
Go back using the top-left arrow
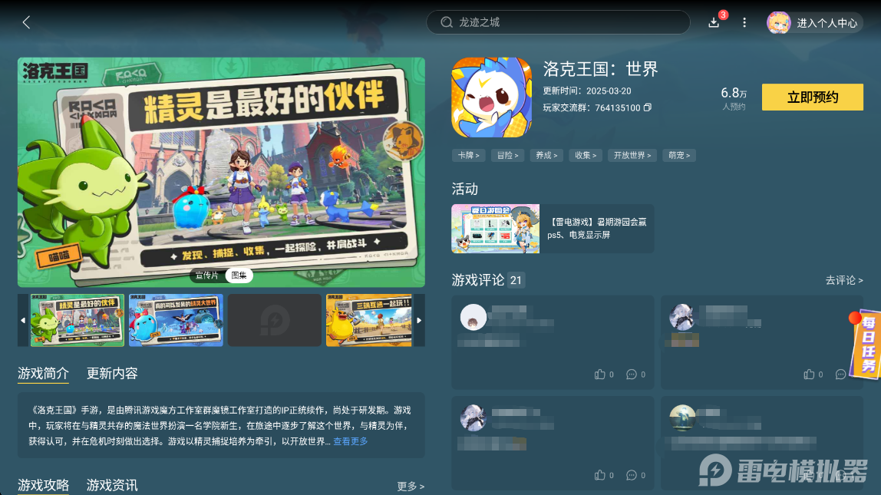pos(26,22)
